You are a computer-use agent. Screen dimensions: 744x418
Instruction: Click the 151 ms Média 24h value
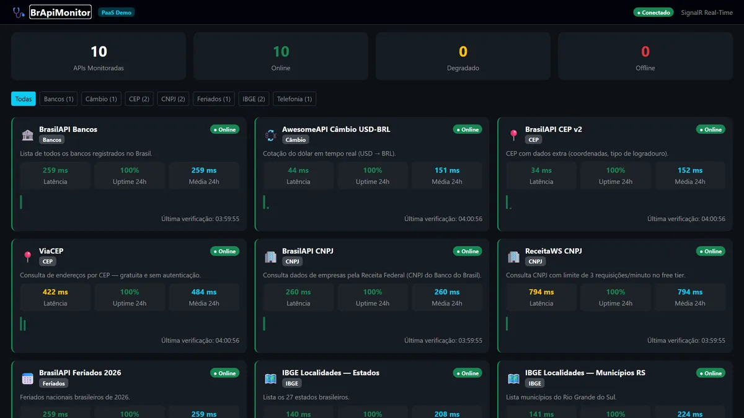point(447,170)
